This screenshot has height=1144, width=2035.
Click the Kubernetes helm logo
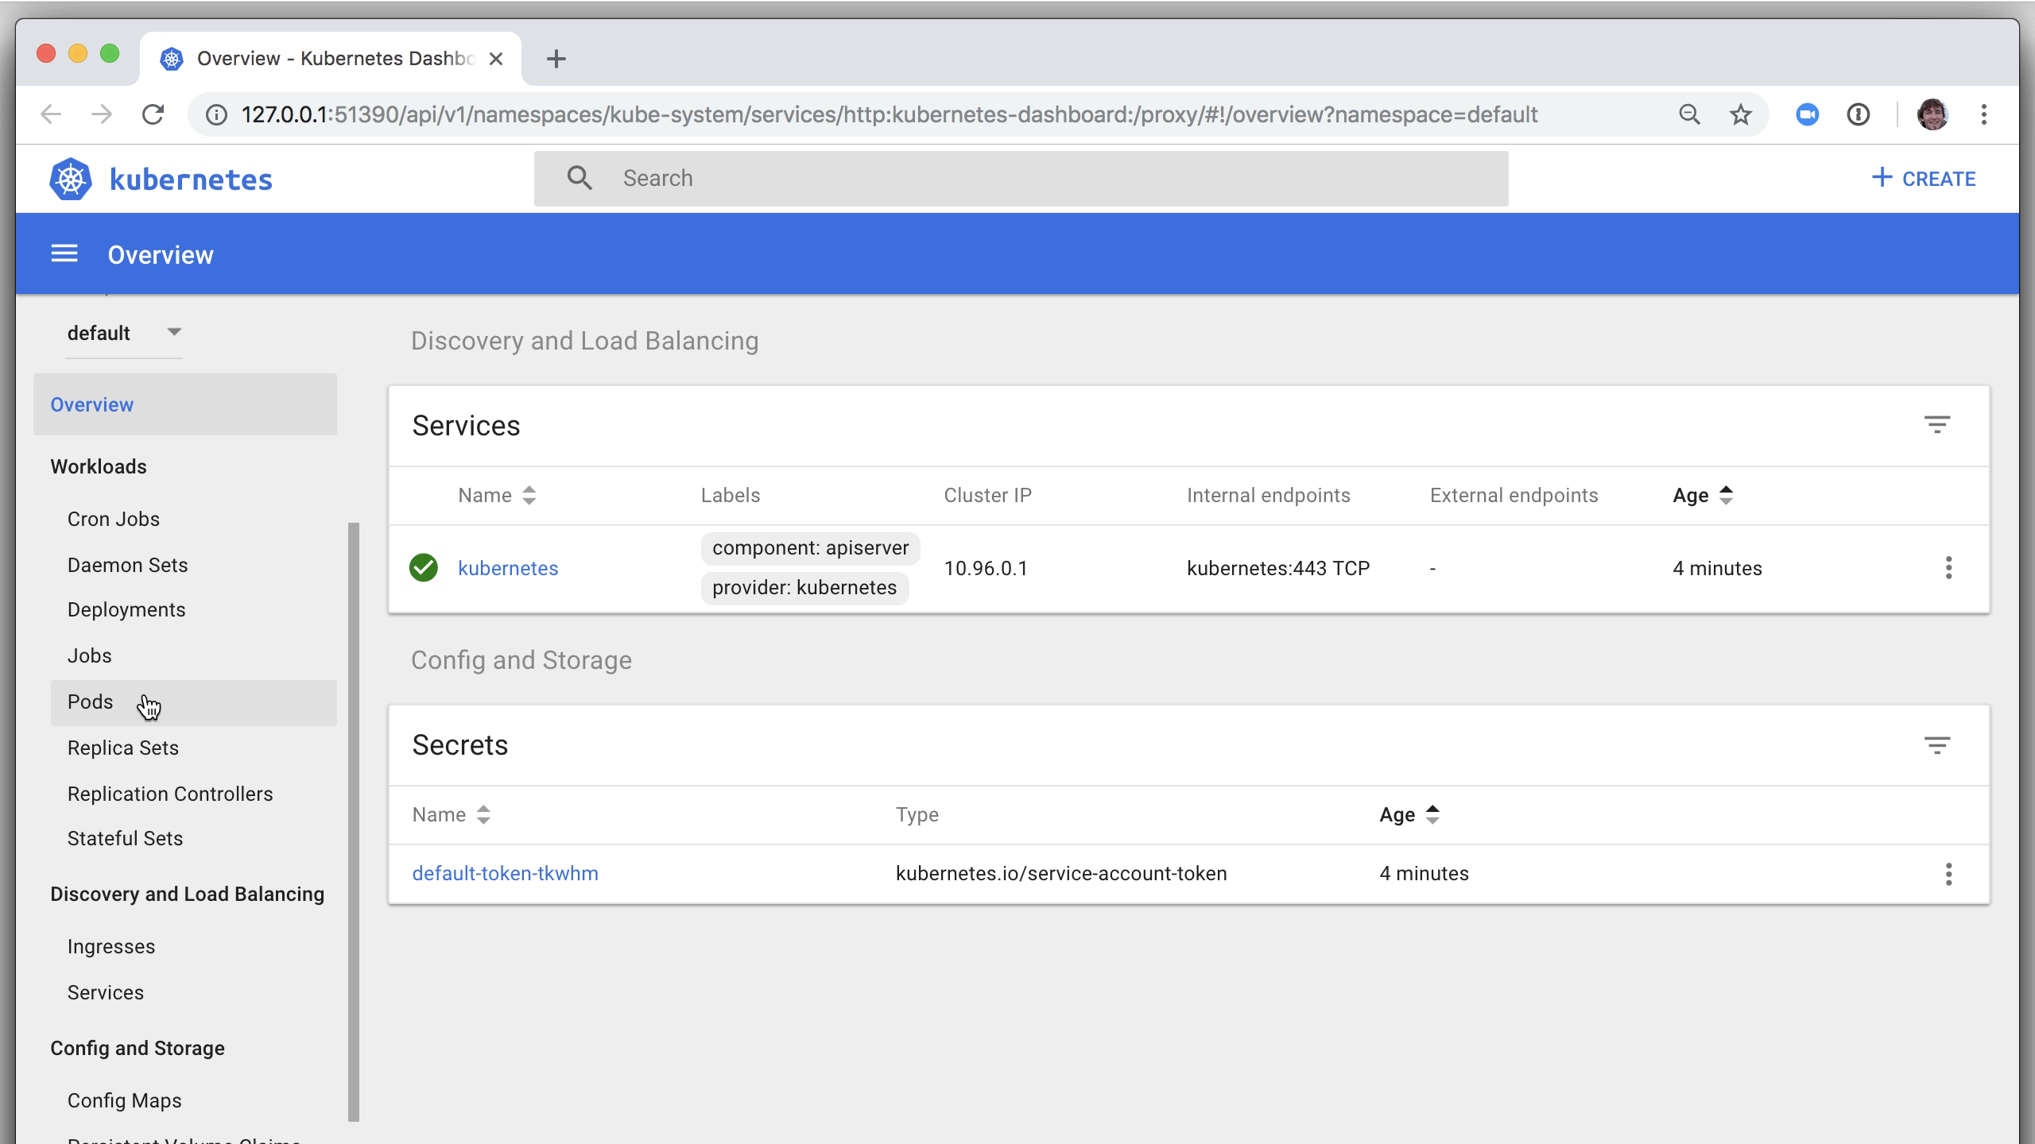(x=71, y=179)
